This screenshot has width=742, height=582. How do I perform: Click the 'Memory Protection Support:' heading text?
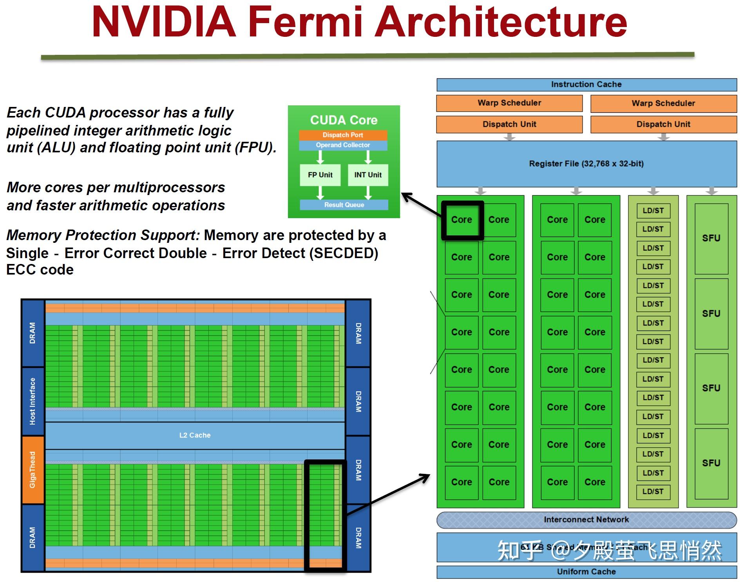point(103,235)
